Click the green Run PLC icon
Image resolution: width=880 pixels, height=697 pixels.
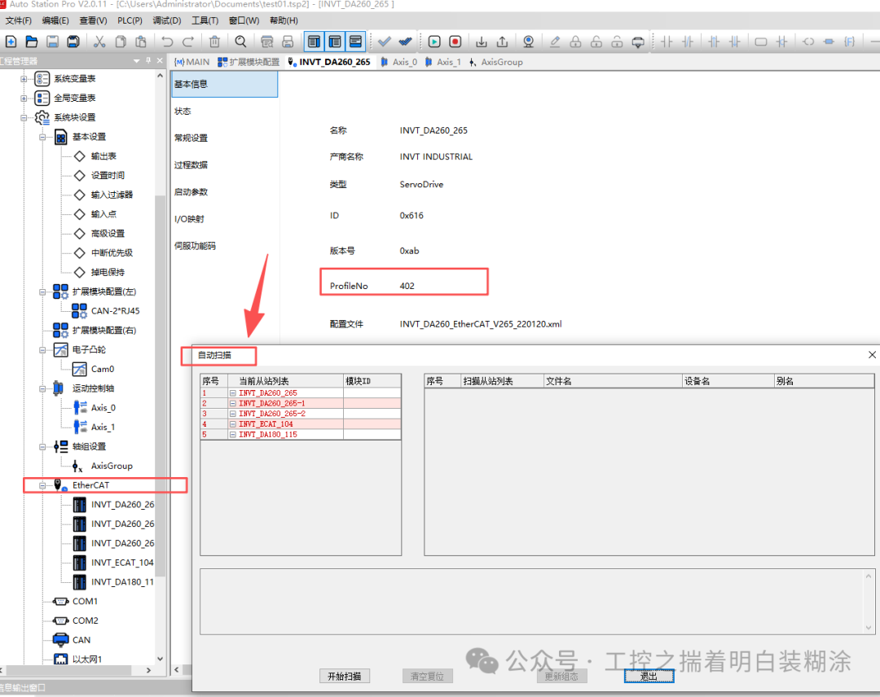[433, 42]
